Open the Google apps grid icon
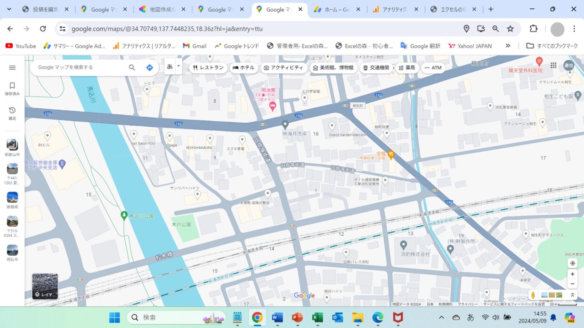The height and width of the screenshot is (328, 584). 553,65
